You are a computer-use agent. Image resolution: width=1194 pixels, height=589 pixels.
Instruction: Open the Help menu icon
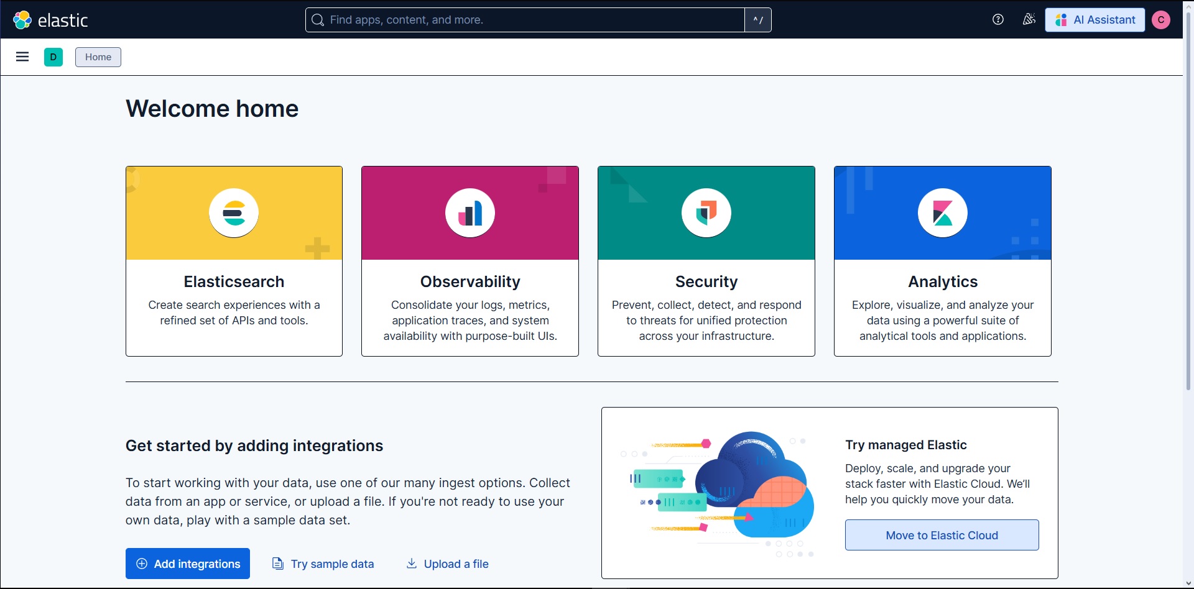(x=998, y=19)
